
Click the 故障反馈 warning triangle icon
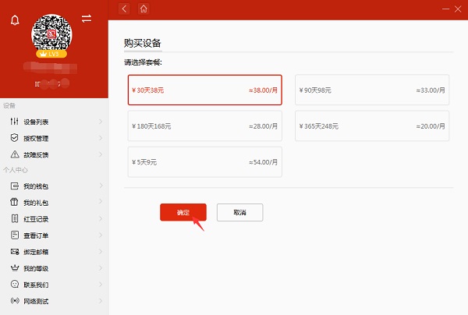[15, 154]
